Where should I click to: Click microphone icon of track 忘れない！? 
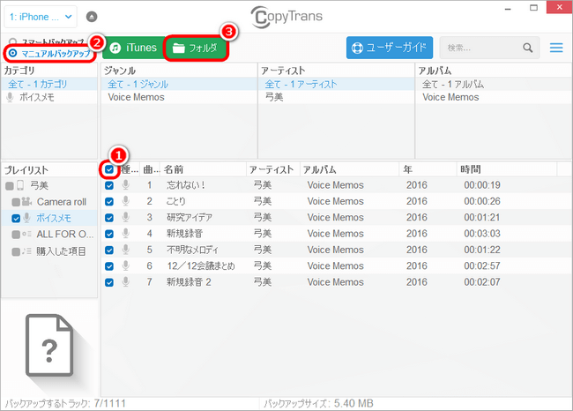click(126, 185)
